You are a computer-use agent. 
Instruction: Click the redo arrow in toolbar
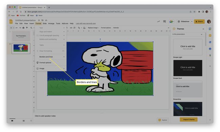pos(20,28)
